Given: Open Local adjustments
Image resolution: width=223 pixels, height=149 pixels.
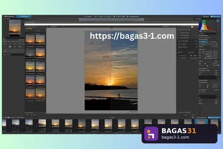Looking at the screenshot, I should click(133, 16).
